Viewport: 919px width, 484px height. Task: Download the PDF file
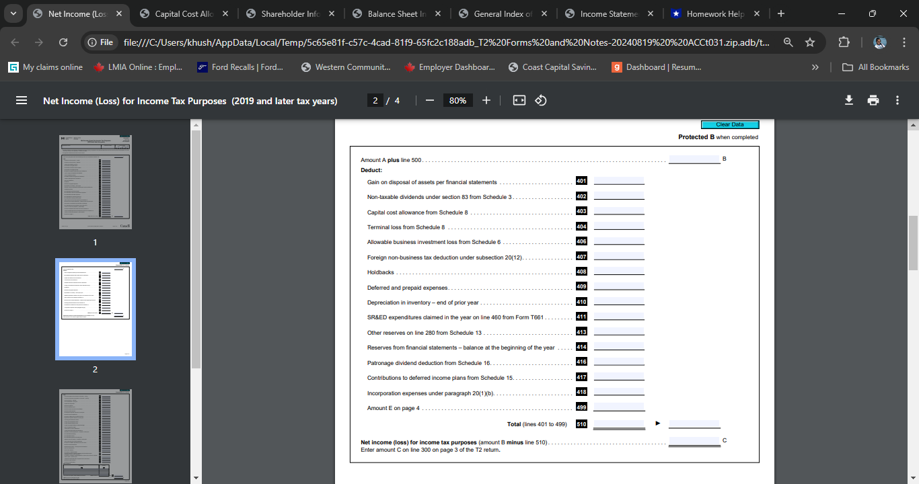tap(849, 100)
